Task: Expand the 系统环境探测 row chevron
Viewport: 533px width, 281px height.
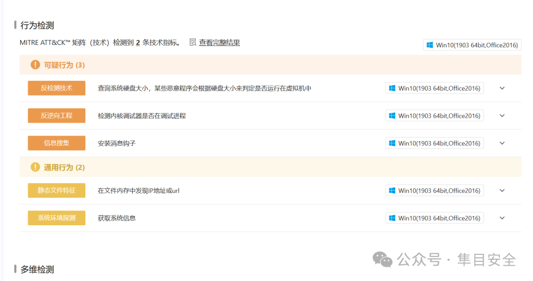Action: click(x=502, y=218)
